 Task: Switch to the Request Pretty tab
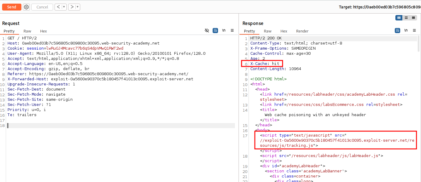(x=9, y=31)
